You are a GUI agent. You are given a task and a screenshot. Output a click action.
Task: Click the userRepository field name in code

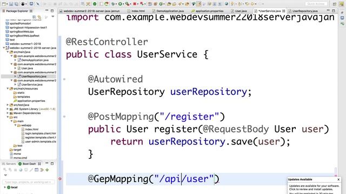click(209, 92)
